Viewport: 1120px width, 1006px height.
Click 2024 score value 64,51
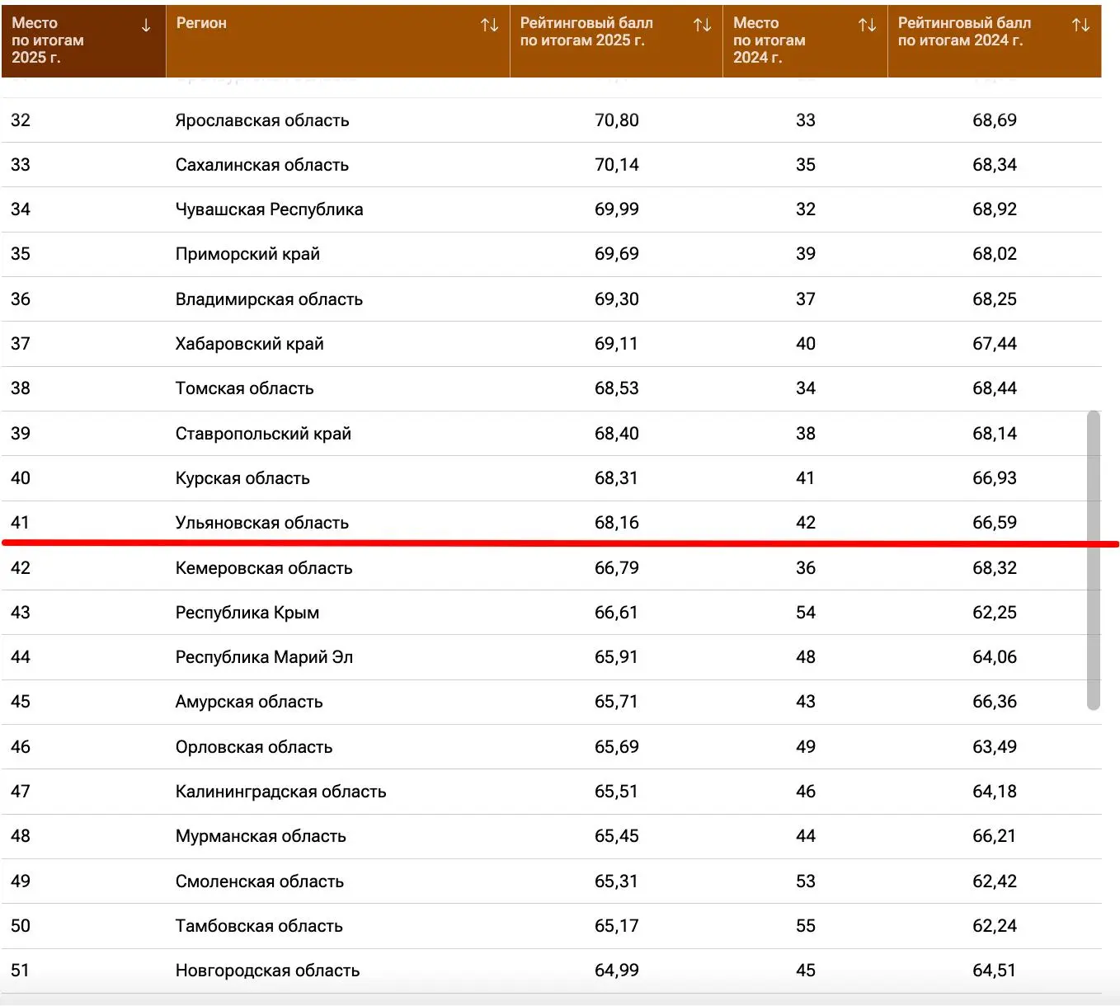click(x=995, y=971)
